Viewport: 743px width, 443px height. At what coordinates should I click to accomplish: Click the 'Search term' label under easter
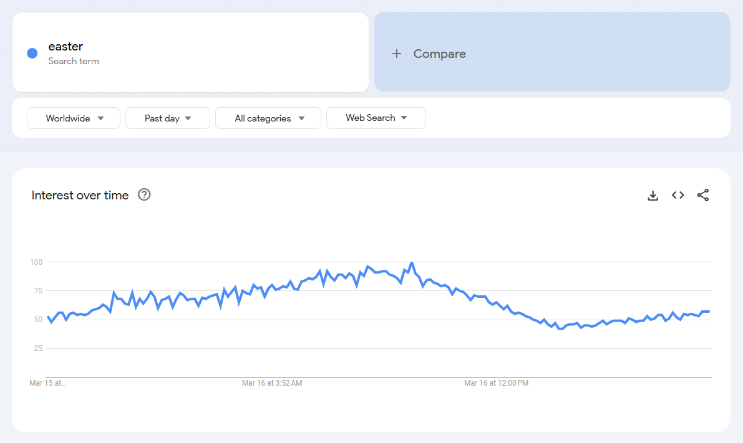tap(74, 61)
